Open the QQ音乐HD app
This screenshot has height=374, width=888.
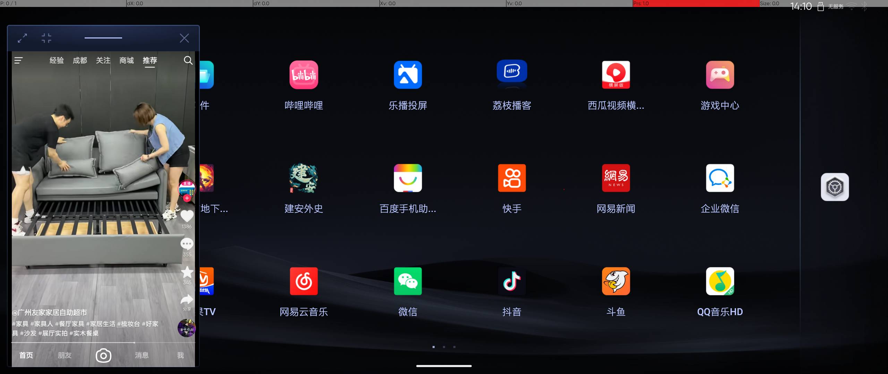pos(720,281)
